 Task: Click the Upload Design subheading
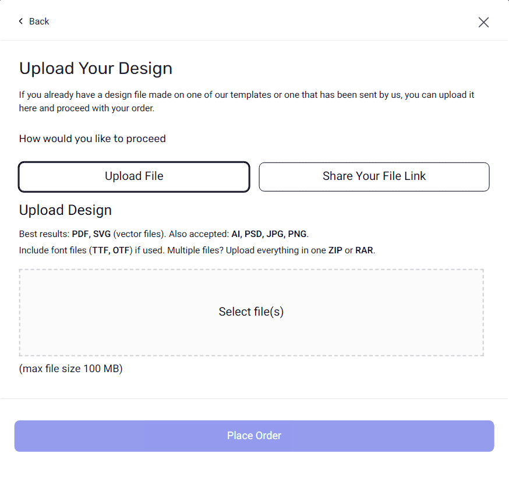(65, 210)
